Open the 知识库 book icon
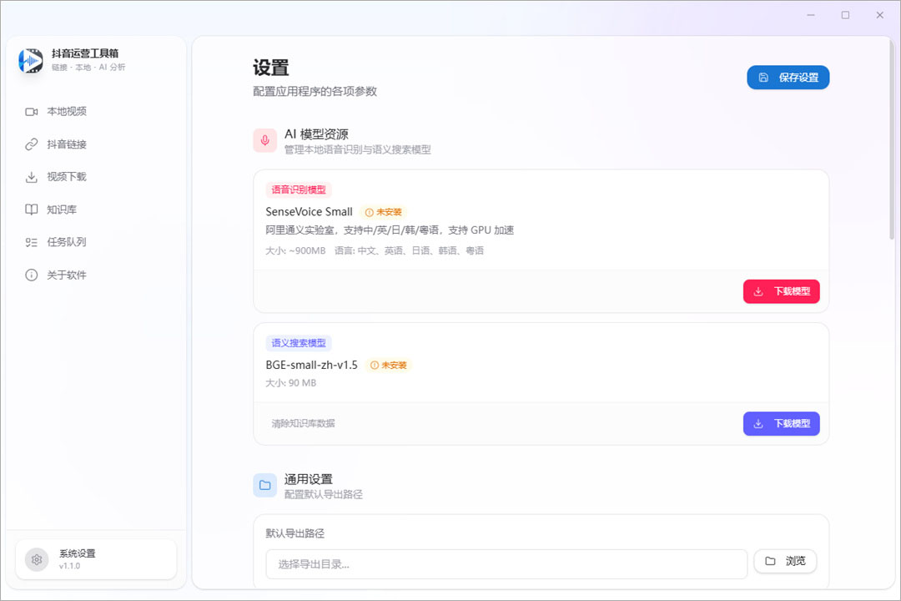 (31, 210)
